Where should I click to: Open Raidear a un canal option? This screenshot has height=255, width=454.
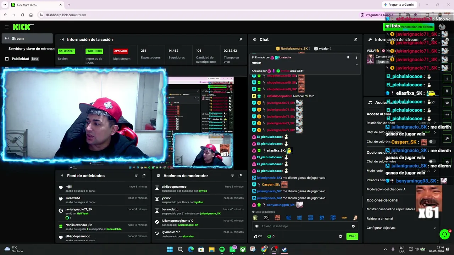coord(402,219)
